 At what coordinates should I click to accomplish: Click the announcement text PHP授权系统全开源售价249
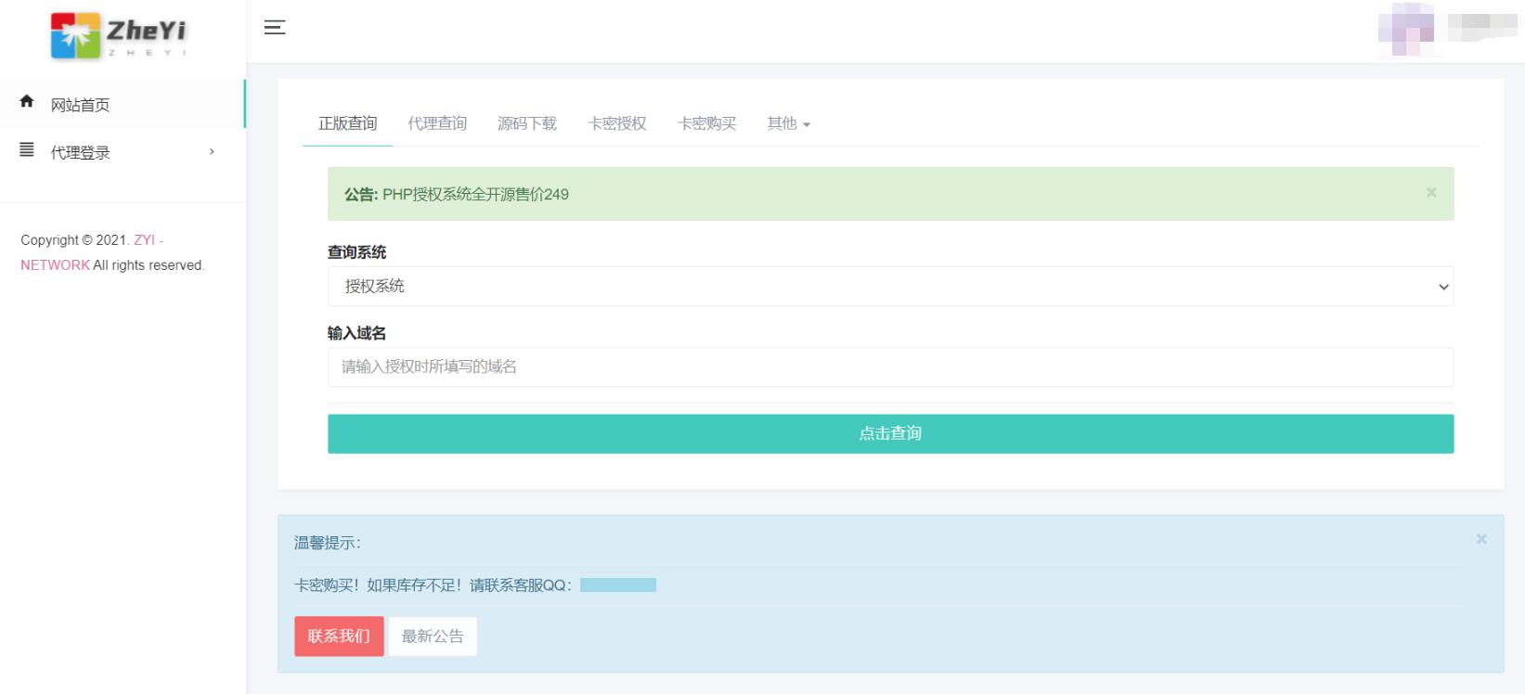coord(475,195)
